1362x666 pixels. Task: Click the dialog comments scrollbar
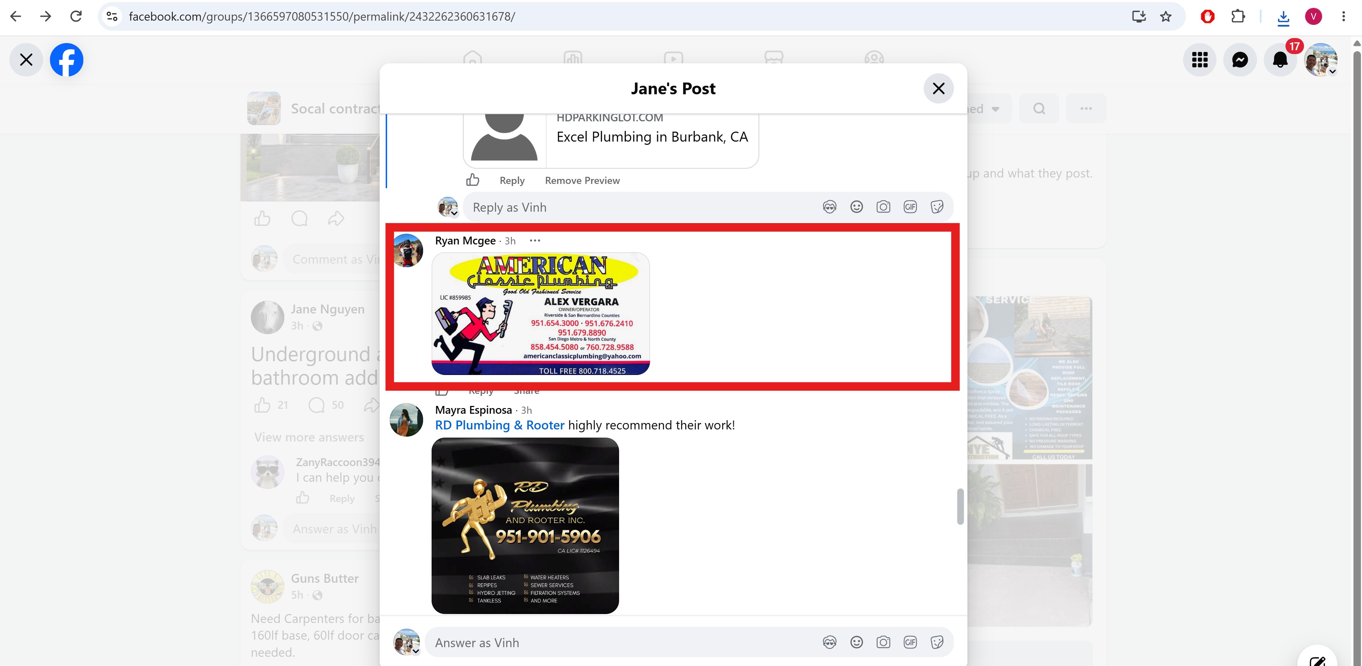[960, 507]
